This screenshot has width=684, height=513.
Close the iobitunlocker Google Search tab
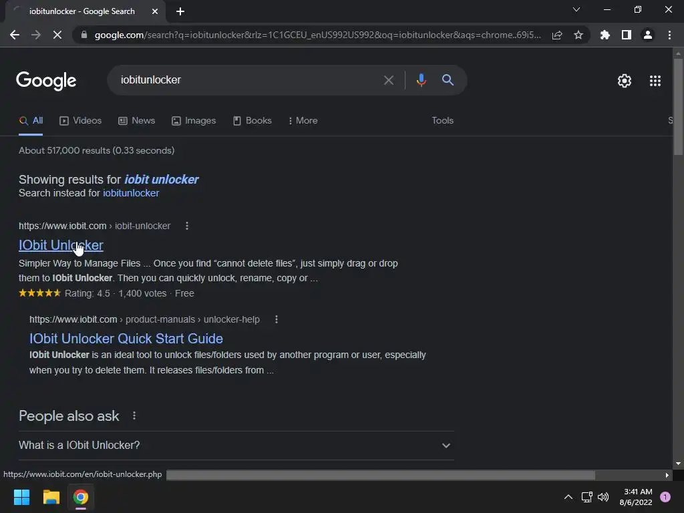(155, 11)
